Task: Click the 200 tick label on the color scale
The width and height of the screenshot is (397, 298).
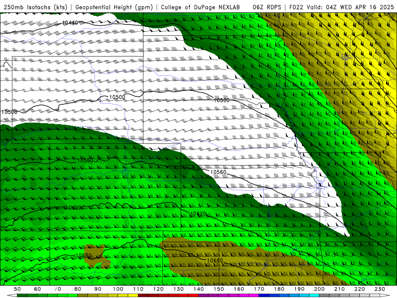Action: 319,289
